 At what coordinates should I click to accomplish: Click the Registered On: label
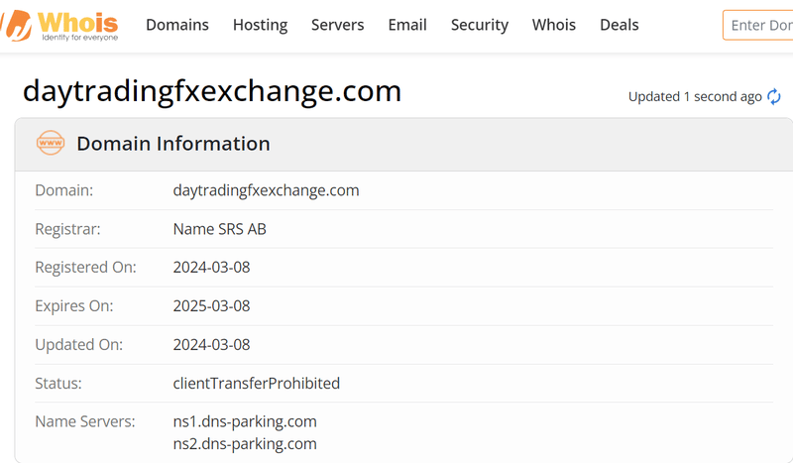pyautogui.click(x=85, y=267)
